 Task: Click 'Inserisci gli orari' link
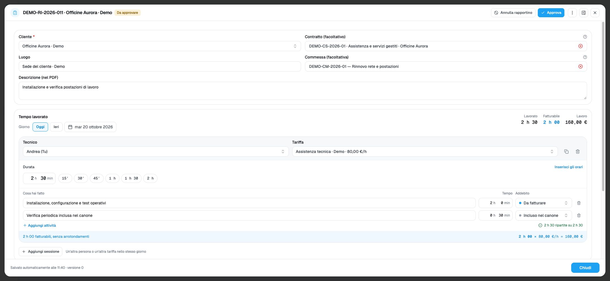[x=568, y=167]
